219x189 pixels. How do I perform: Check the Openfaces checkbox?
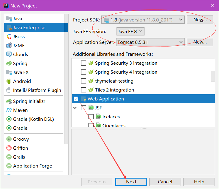click(x=91, y=125)
